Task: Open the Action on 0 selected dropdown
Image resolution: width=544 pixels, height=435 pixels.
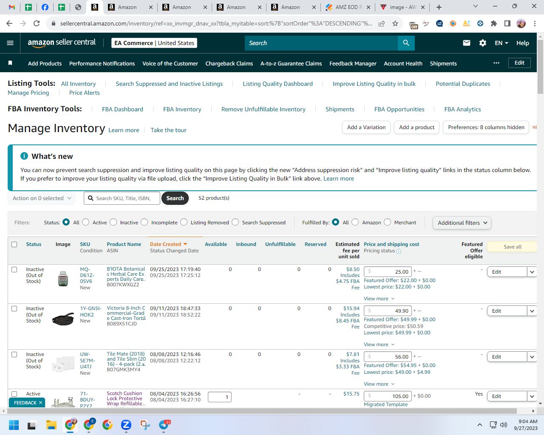Action: [42, 198]
